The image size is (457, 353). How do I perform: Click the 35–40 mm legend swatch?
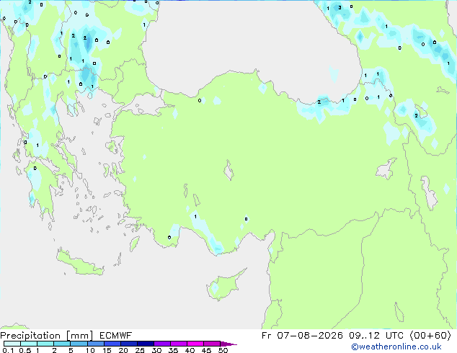tap(179, 344)
